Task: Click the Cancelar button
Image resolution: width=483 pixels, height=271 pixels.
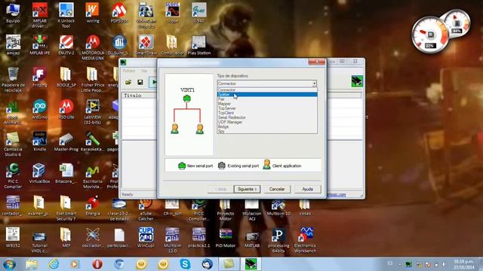Action: [277, 189]
